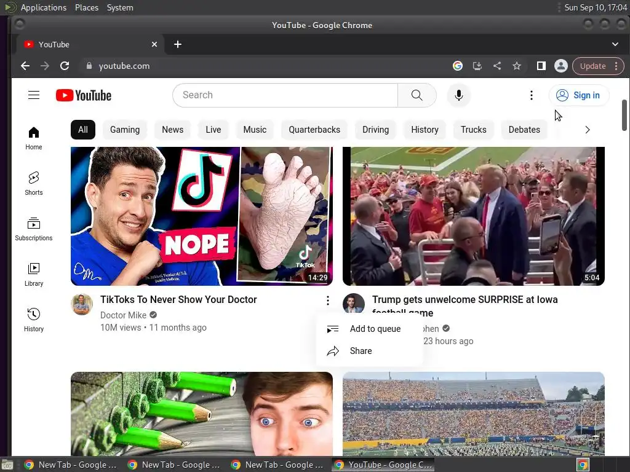Open Subscriptions from sidebar

34,229
